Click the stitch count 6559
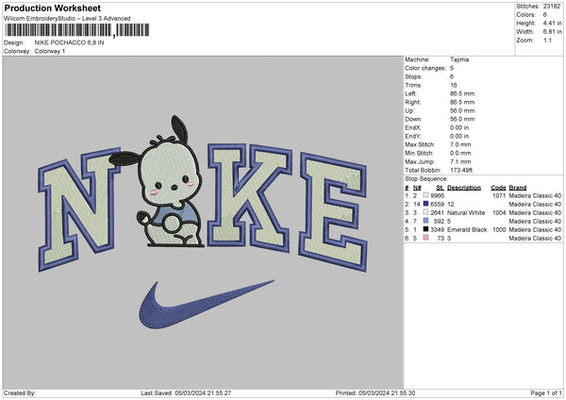 point(437,205)
